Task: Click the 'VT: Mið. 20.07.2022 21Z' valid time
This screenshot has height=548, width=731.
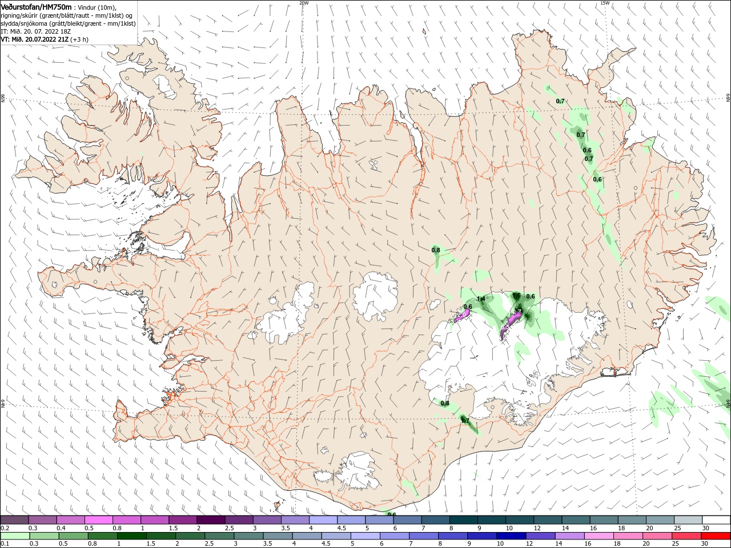Action: point(35,39)
